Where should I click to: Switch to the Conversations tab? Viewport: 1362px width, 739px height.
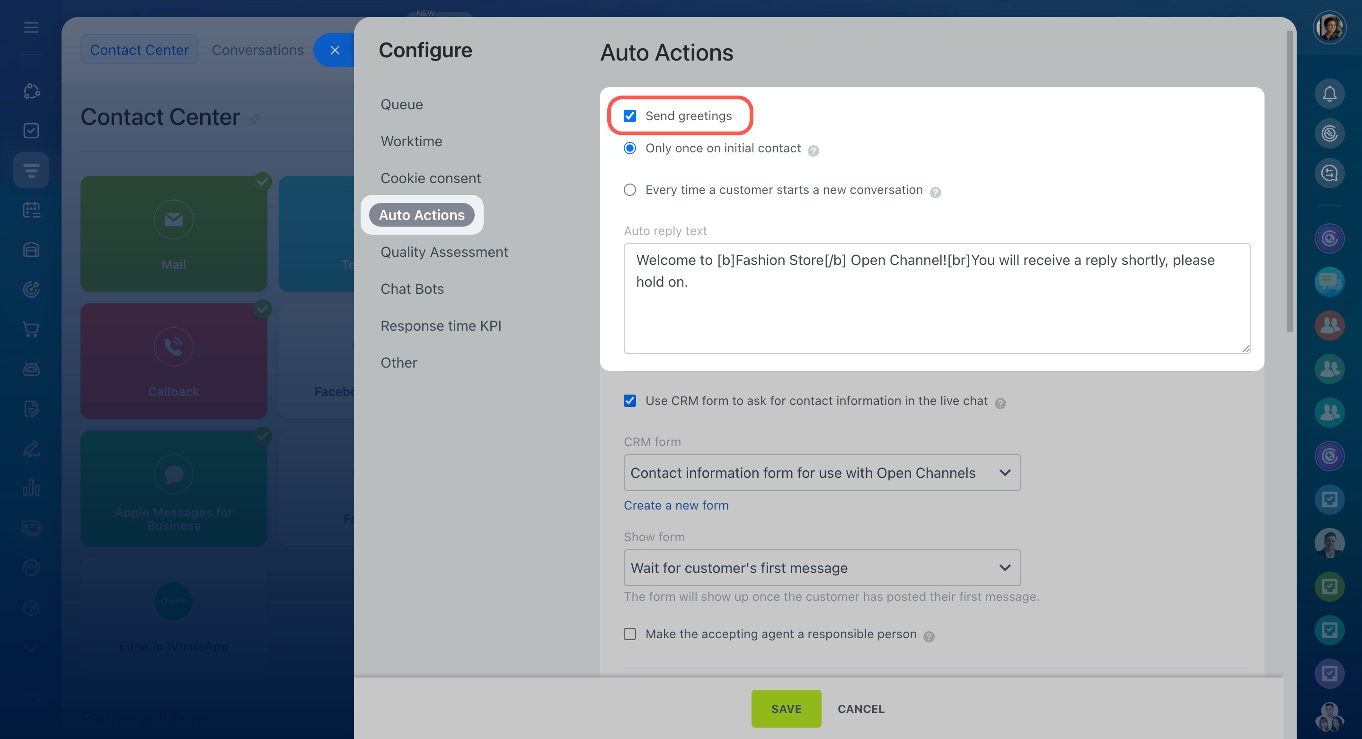[257, 50]
